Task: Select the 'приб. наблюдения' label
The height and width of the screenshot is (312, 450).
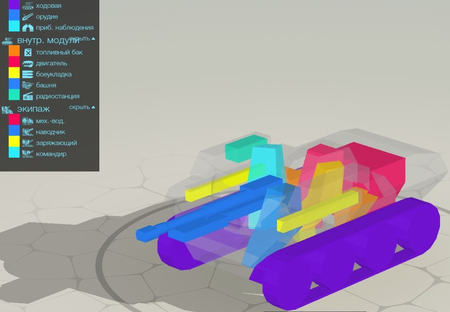Action: (x=65, y=28)
